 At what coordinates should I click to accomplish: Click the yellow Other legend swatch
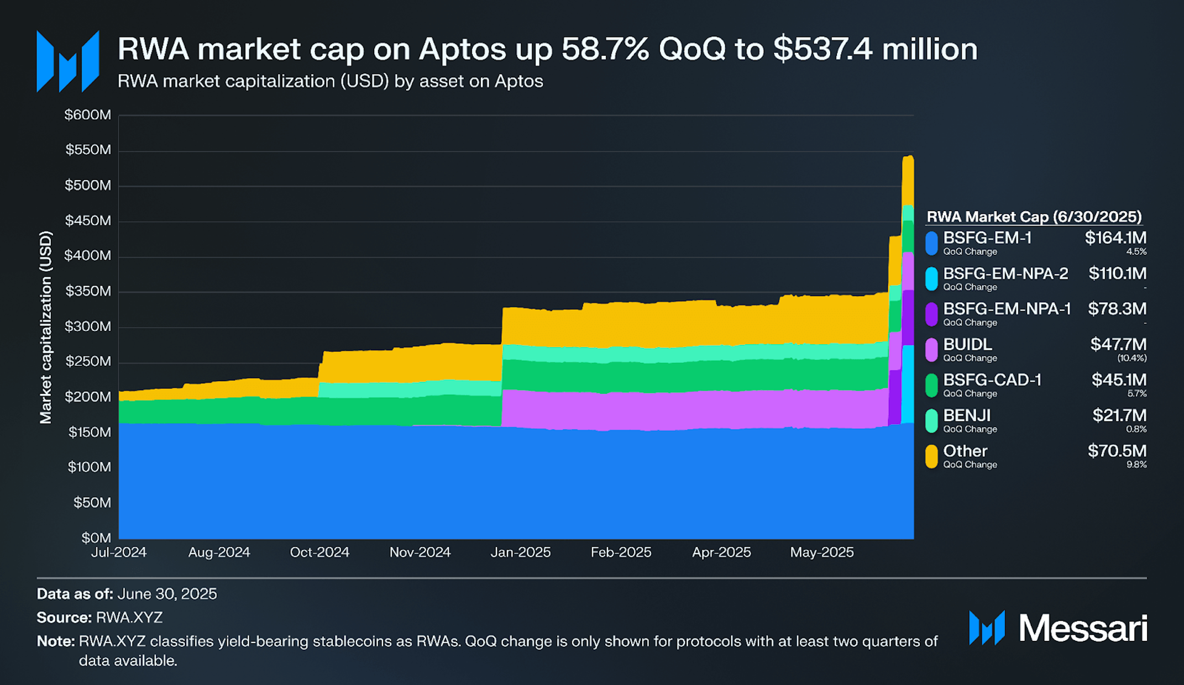(x=931, y=456)
